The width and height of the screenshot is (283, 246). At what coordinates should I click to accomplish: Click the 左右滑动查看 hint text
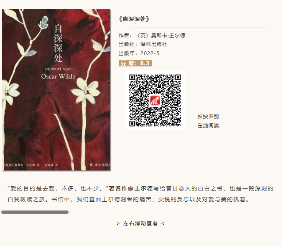140,223
